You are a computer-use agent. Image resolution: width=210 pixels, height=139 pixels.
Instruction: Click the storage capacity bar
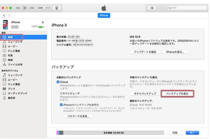click(110, 133)
